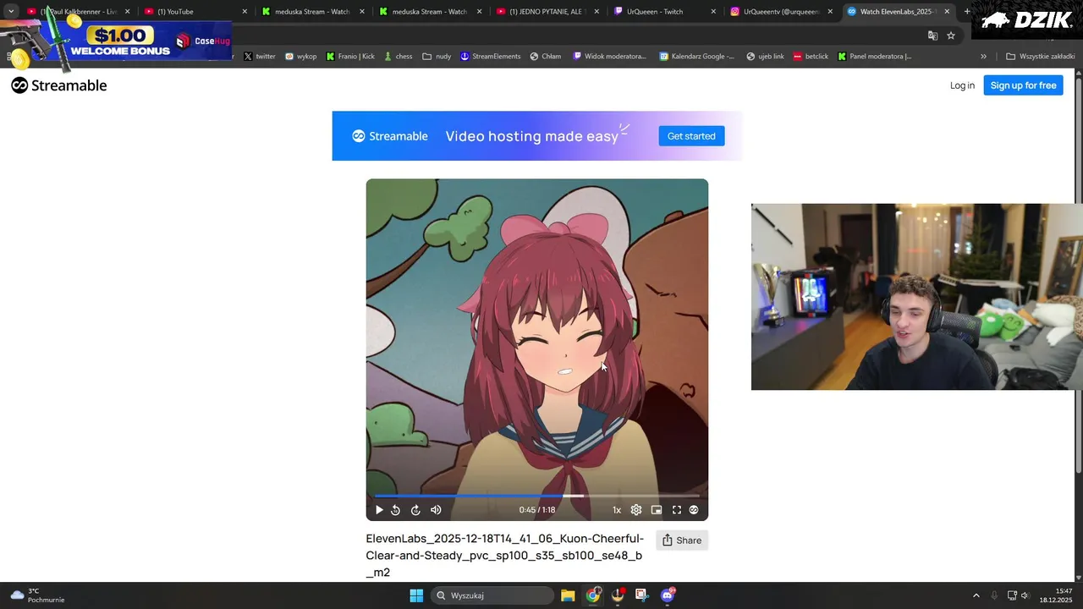Screen dimensions: 1083x609
Task: Click the translate page icon
Action: pyautogui.click(x=932, y=36)
